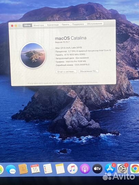Click the iMac (21.5-inch, Late 2013) text
The height and width of the screenshot is (185, 139).
(x=69, y=48)
